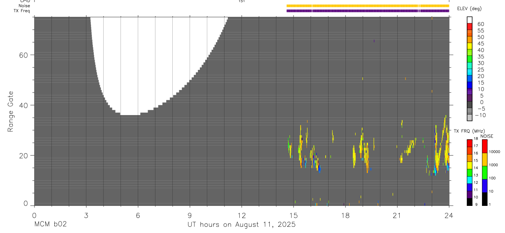
Task: Click the yellow segment of NOISE colorbar
Action: point(484,159)
